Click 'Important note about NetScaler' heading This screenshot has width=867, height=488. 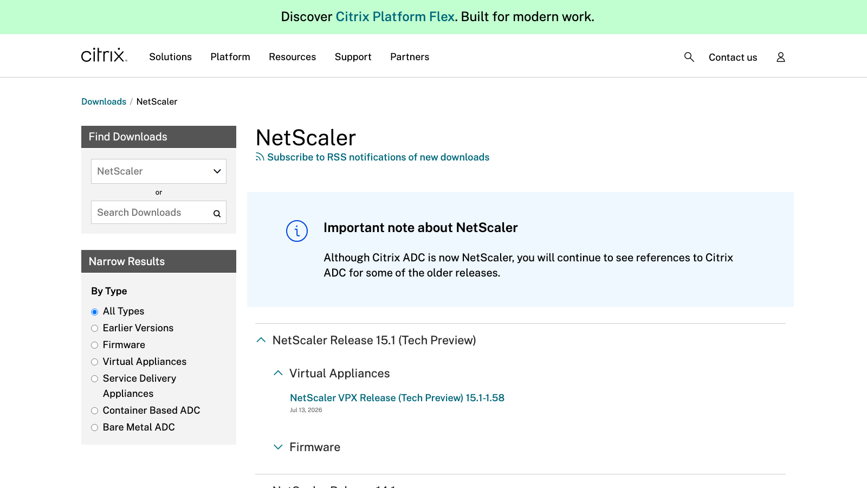(x=420, y=228)
